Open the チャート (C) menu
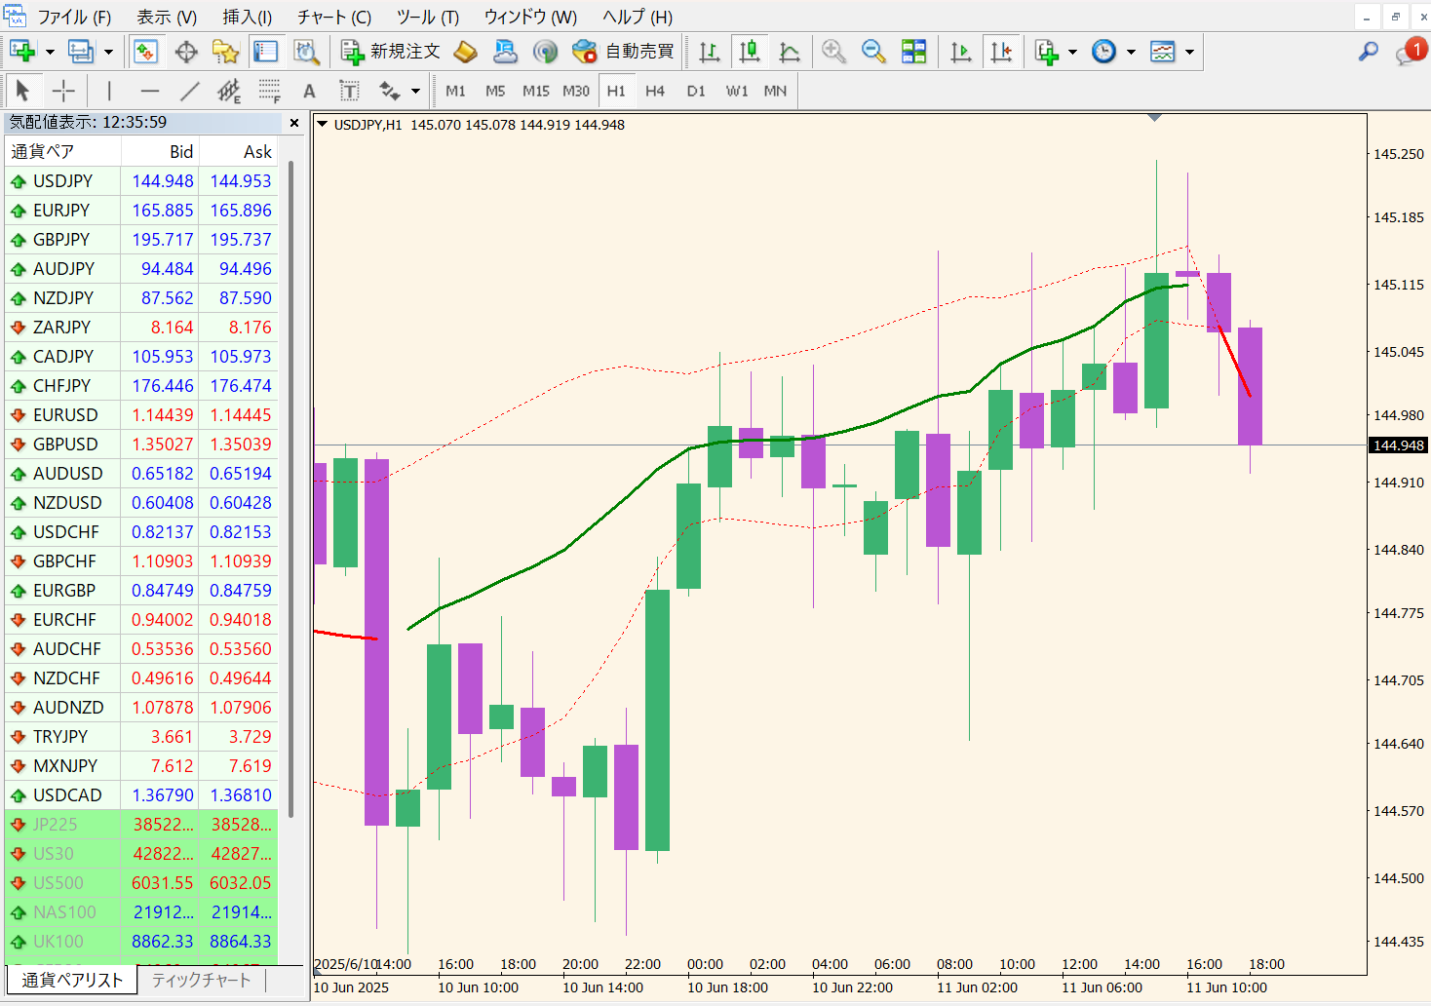 coord(334,17)
